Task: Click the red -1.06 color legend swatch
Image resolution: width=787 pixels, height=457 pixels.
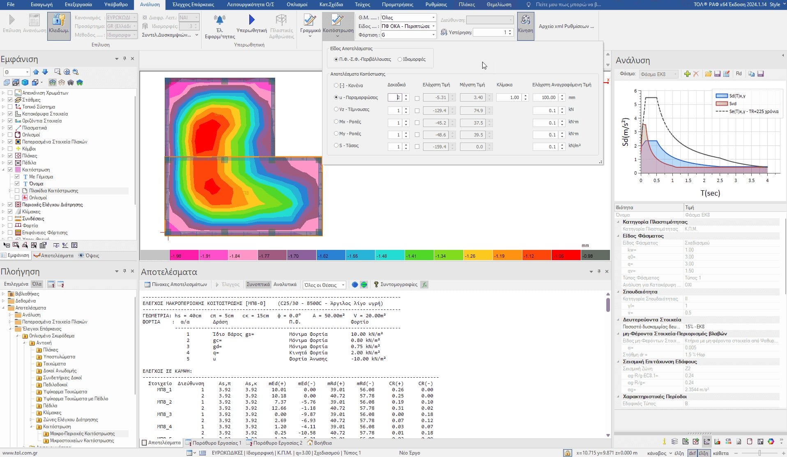Action: coord(566,256)
